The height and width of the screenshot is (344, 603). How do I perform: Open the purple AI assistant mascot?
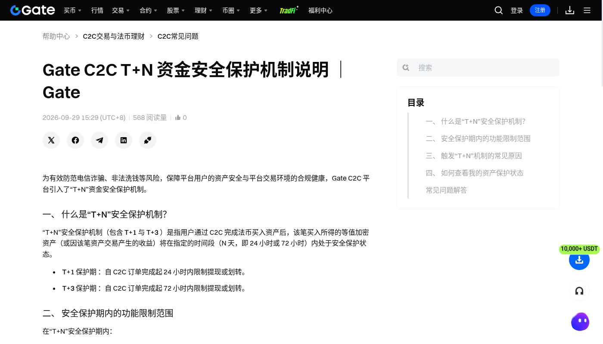(x=580, y=322)
